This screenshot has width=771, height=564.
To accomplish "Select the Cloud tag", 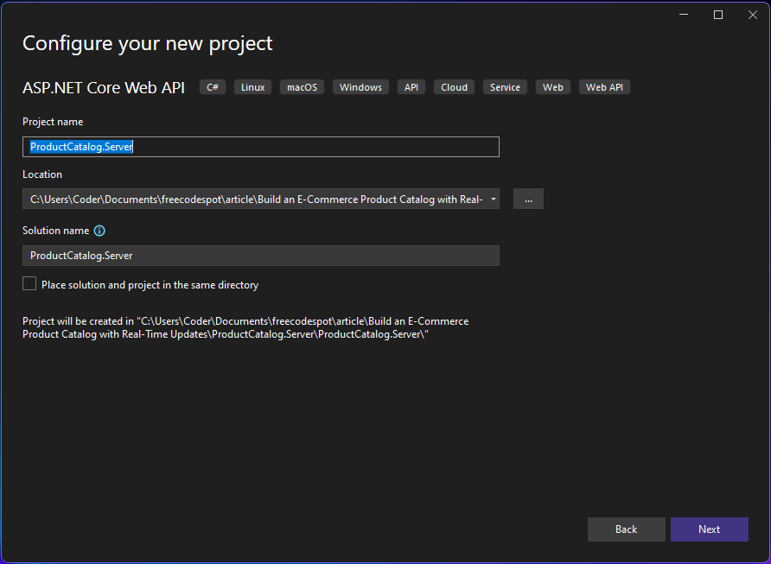I will coord(454,87).
